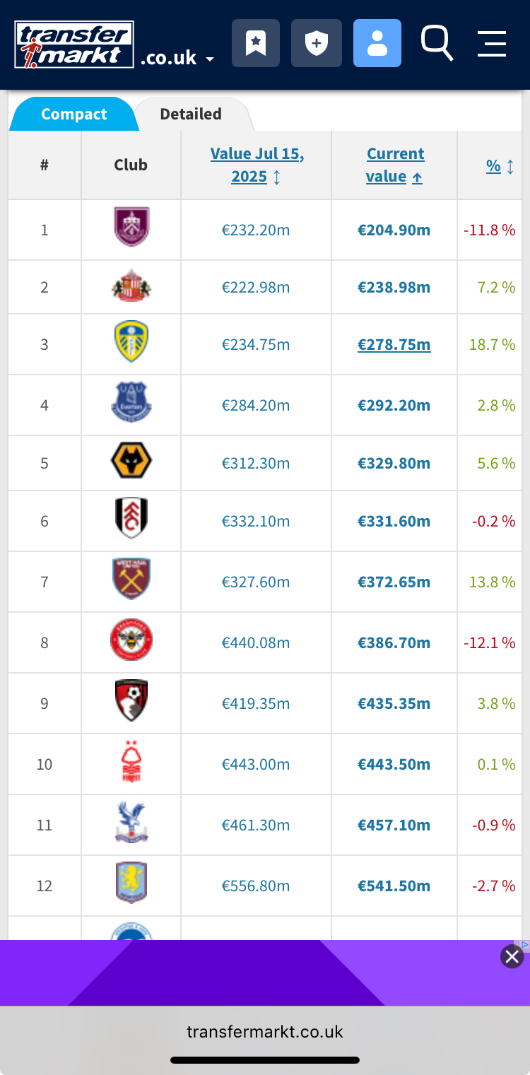Image resolution: width=530 pixels, height=1075 pixels.
Task: Open Burnley's €204.90m current value
Action: tap(394, 230)
